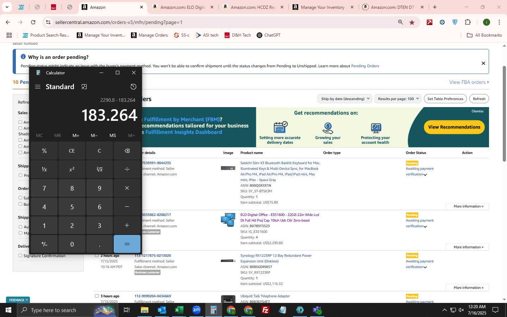Open the Ship-by date sort dropdown
507x317 pixels.
coord(345,99)
